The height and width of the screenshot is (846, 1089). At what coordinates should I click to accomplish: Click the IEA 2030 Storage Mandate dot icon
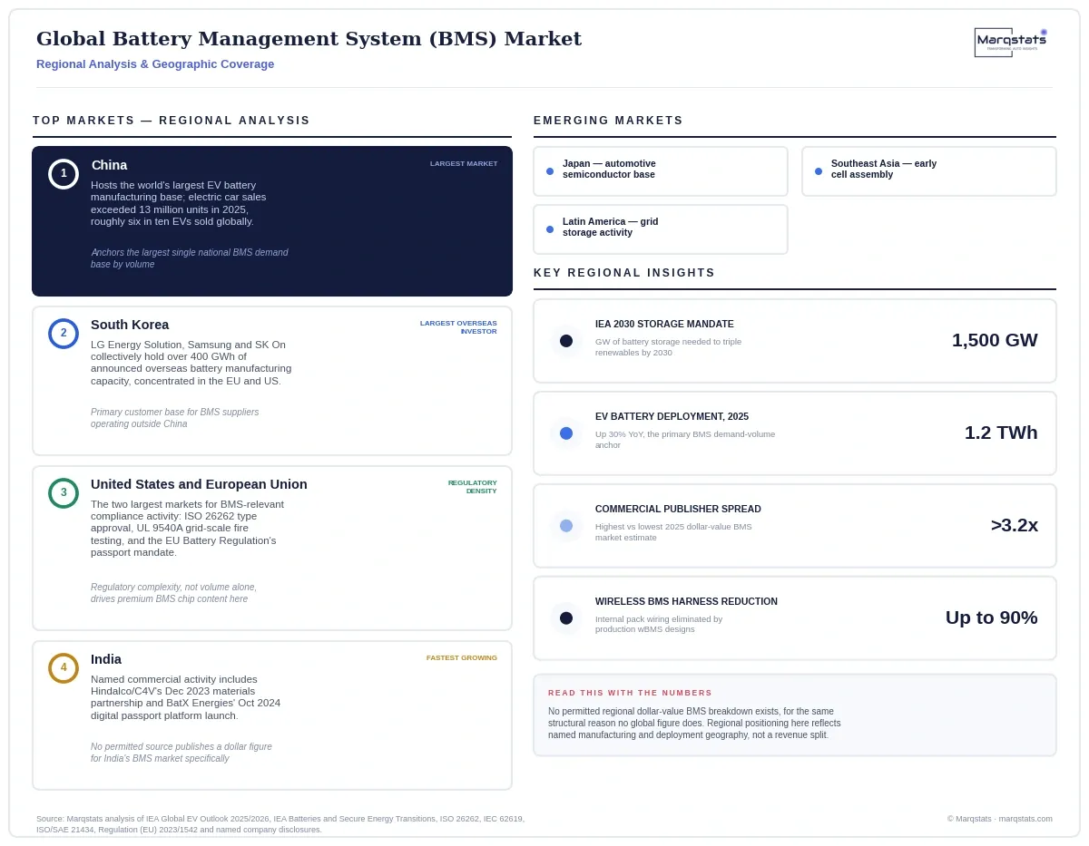566,341
